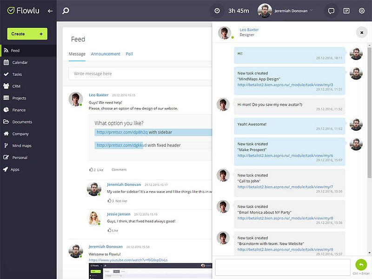Send chat message with green reply button

(361, 265)
